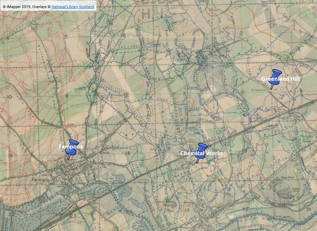Click grid square number 10 on map
The width and height of the screenshot is (317, 231).
[x=10, y=97]
